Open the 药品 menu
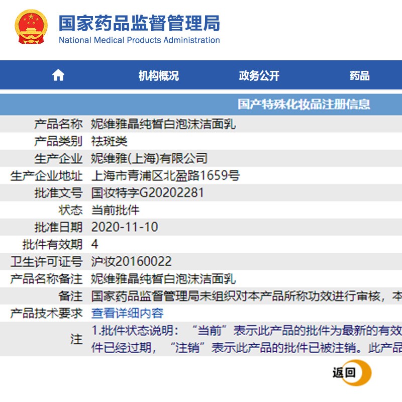The height and width of the screenshot is (402, 402). (x=359, y=76)
